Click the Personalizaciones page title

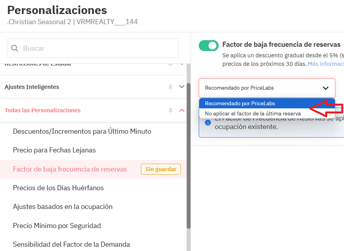(x=57, y=10)
